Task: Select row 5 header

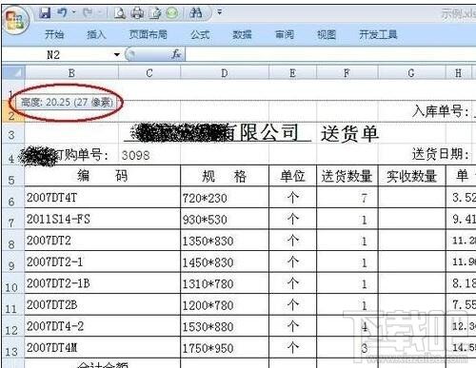Action: (12, 176)
